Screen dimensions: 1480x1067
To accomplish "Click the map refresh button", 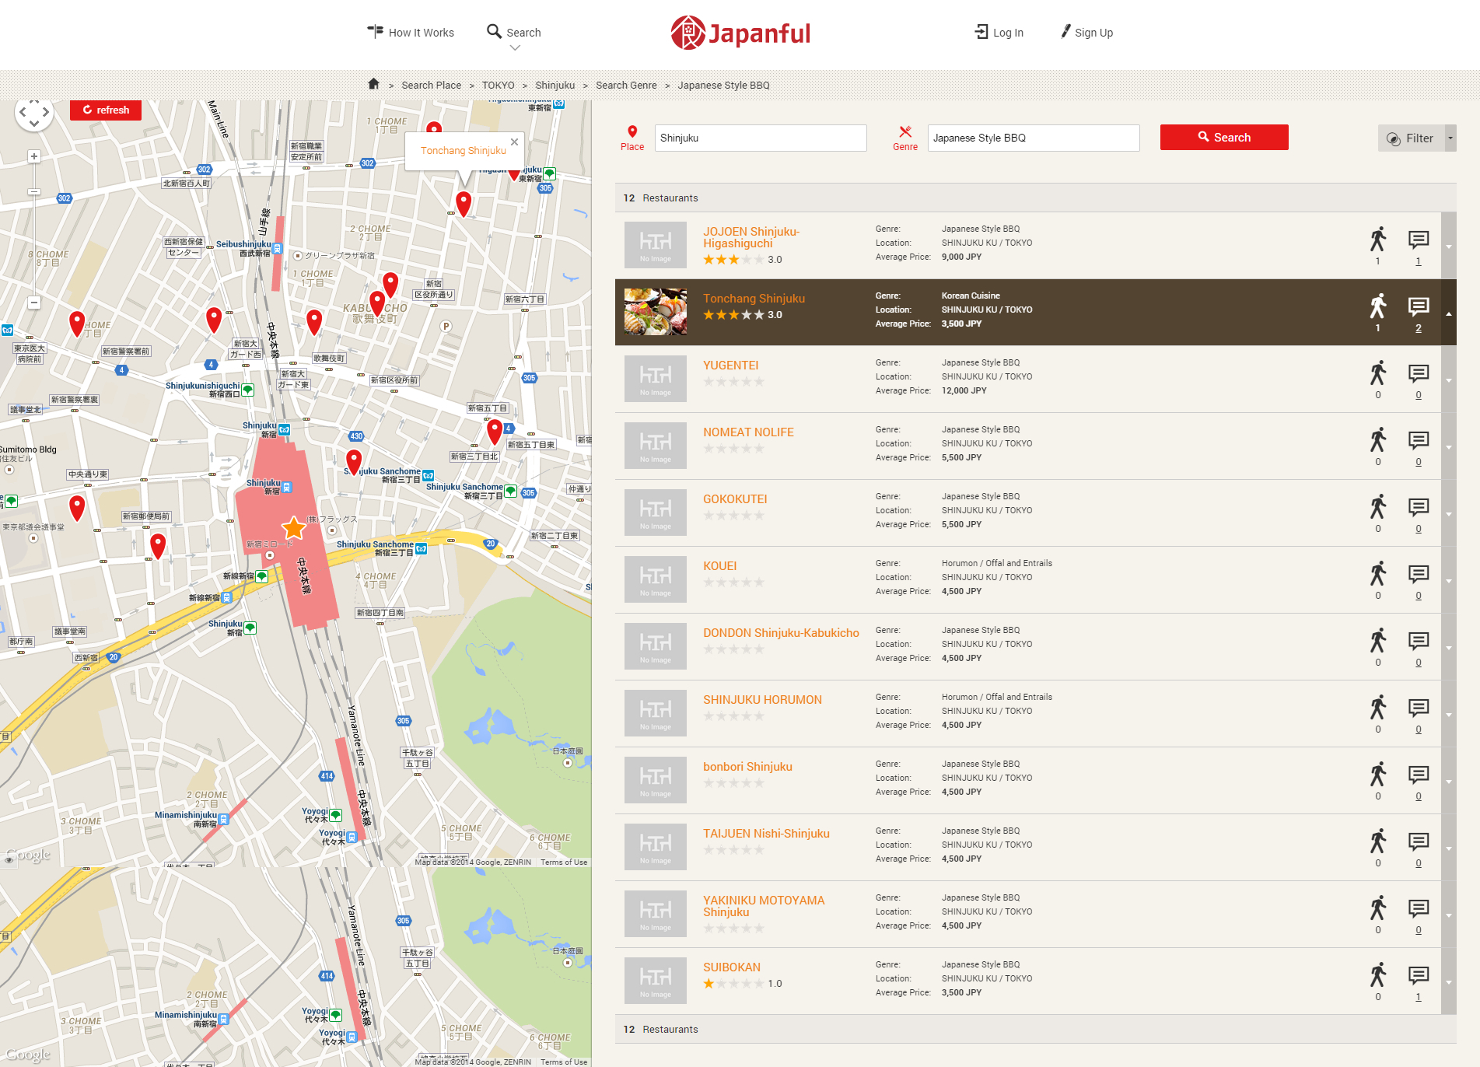I will coord(106,110).
